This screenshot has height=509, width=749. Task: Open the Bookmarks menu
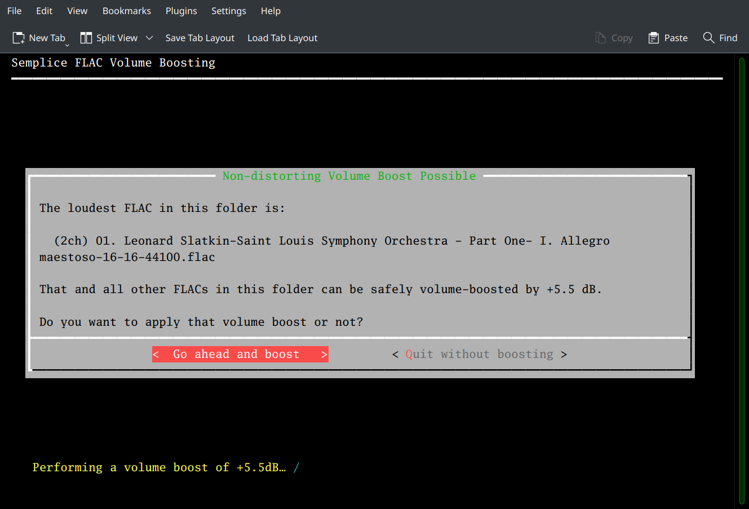(x=126, y=11)
